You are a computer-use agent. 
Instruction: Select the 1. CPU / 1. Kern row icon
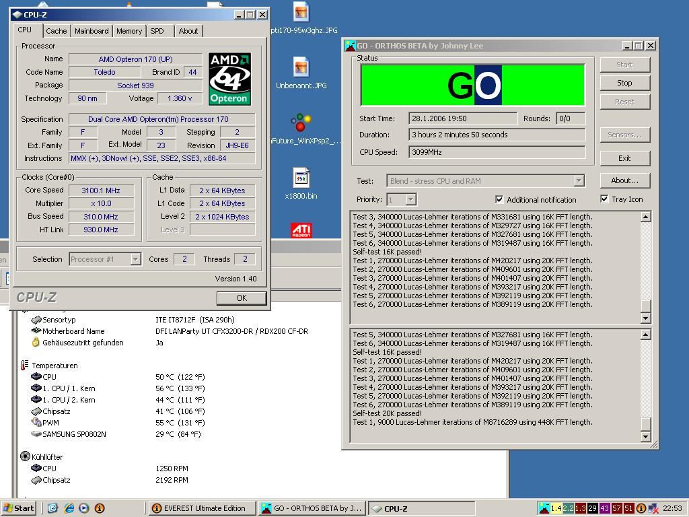pos(36,388)
